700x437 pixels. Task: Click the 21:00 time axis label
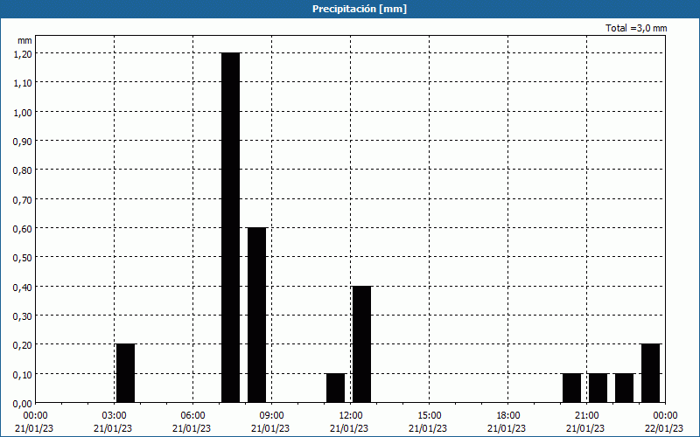pos(586,416)
